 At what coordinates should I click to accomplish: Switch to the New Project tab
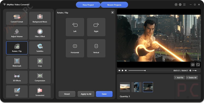88,5
